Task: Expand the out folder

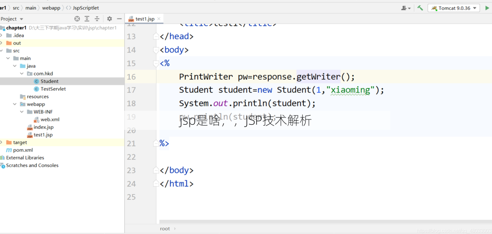Action: pos(1,43)
